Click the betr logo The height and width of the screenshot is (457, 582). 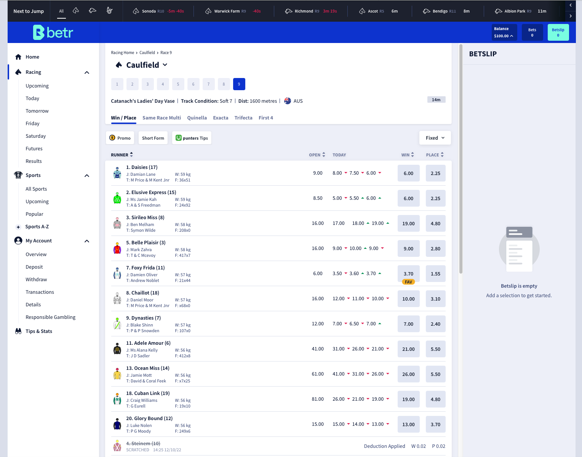pyautogui.click(x=53, y=32)
